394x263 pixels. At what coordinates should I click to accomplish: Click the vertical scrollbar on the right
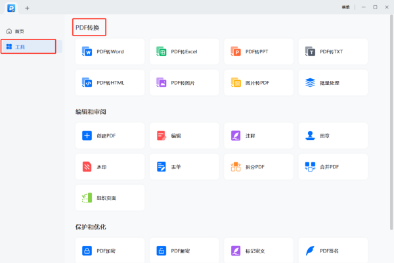[391, 99]
